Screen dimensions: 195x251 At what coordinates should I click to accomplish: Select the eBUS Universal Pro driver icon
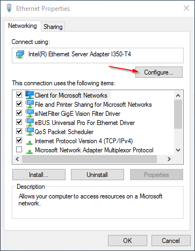point(30,122)
